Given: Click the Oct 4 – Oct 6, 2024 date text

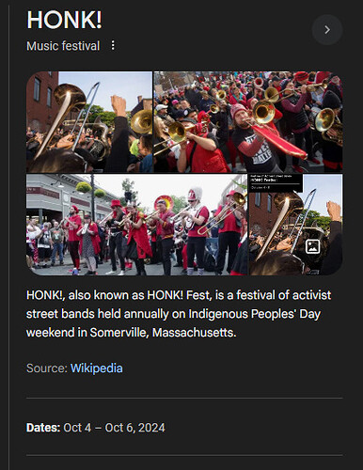Looking at the screenshot, I should coord(114,428).
